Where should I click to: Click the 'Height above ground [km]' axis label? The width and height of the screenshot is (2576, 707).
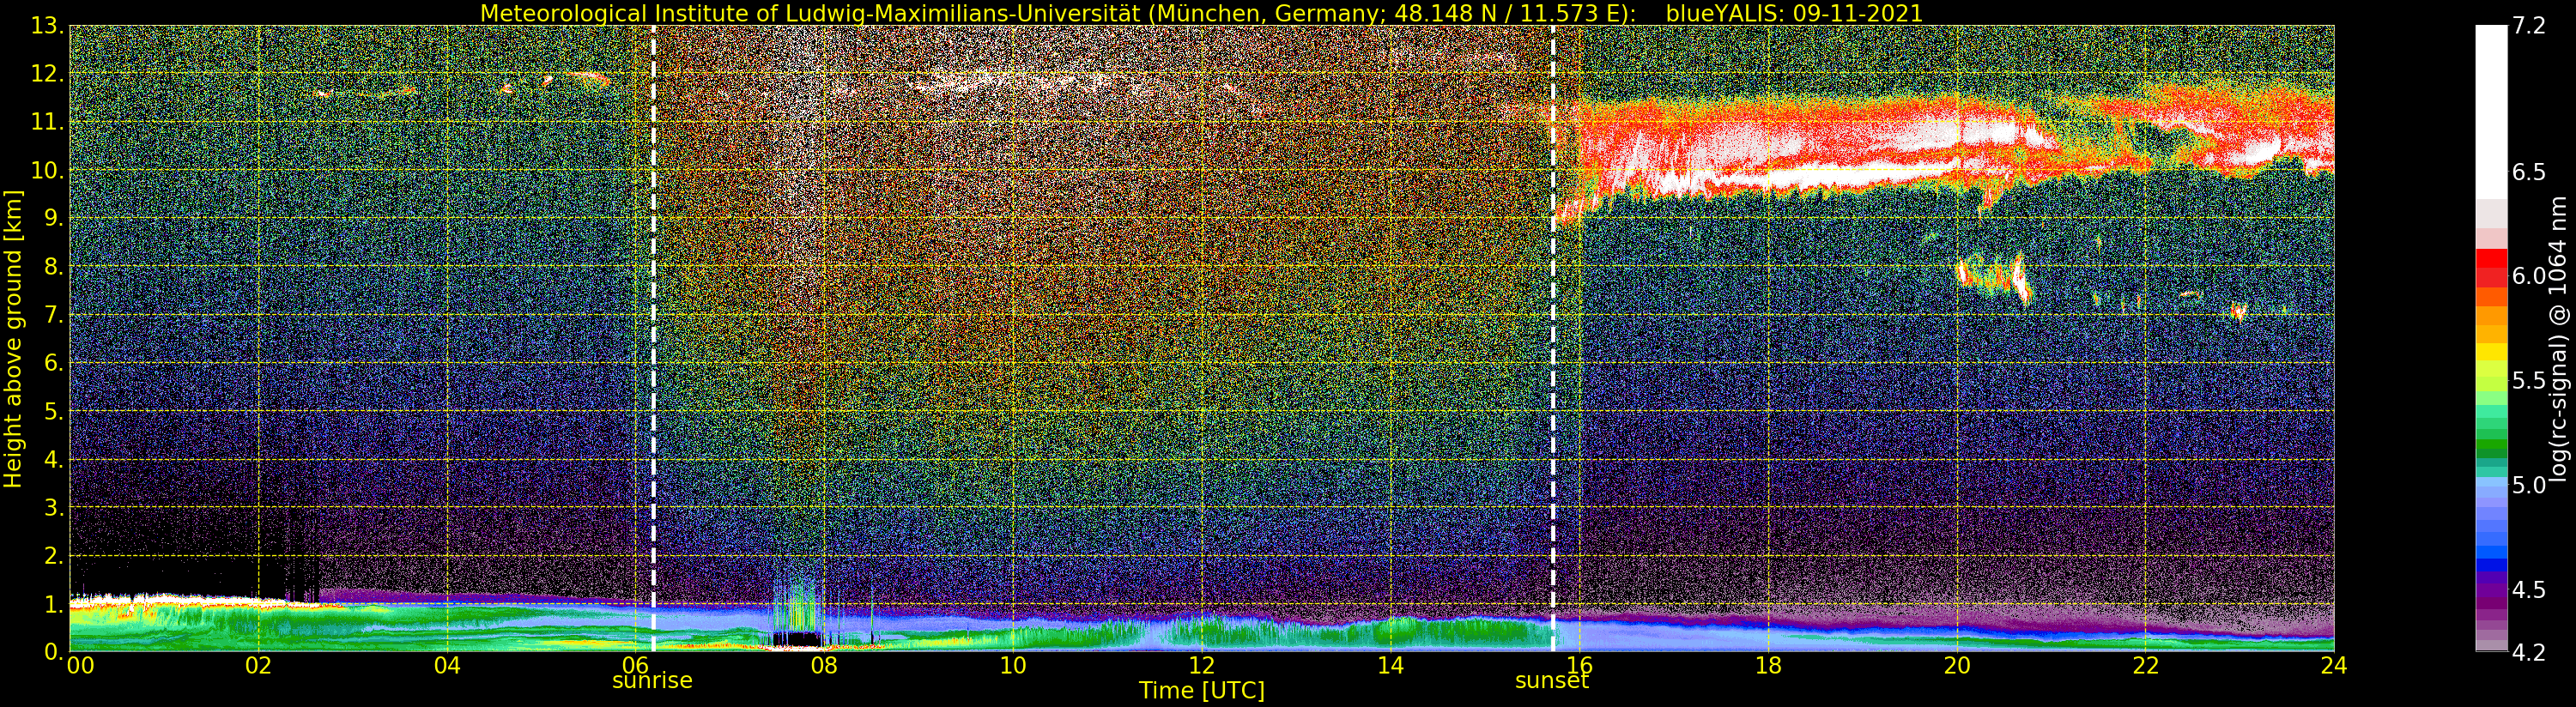[13, 339]
